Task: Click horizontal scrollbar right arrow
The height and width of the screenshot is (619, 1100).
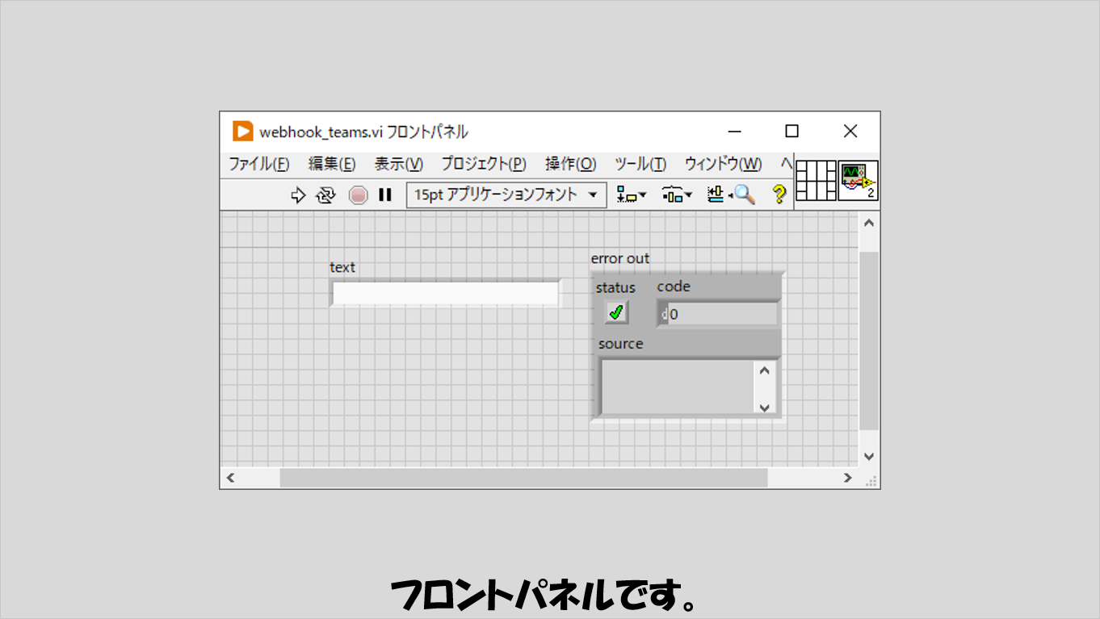Action: [x=847, y=478]
